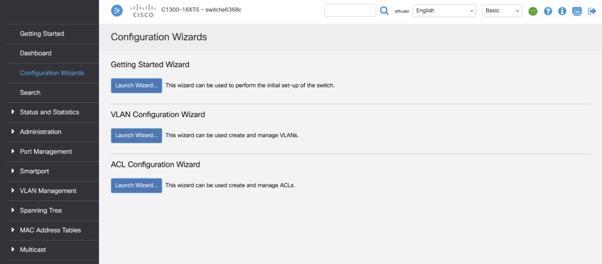Open the Basic display mode dropdown
This screenshot has width=602, height=264.
(x=502, y=11)
